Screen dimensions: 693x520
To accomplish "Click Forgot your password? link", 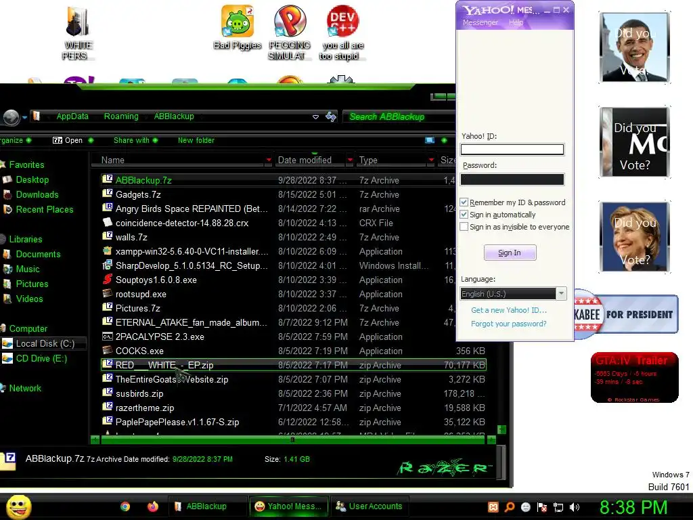I will tap(509, 324).
